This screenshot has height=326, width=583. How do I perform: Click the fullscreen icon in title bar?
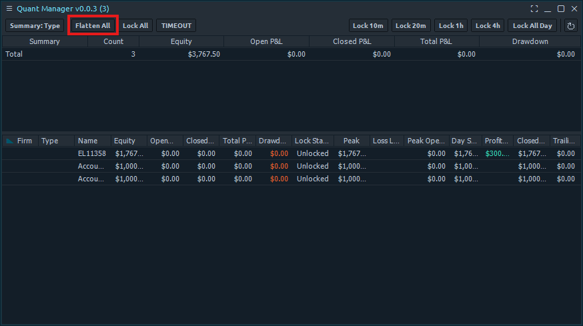pos(534,9)
